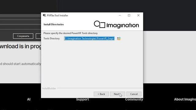Viewport: 196px width, 110px height.
Task: Focus the Tools Directory path field
Action: pyautogui.click(x=89, y=38)
